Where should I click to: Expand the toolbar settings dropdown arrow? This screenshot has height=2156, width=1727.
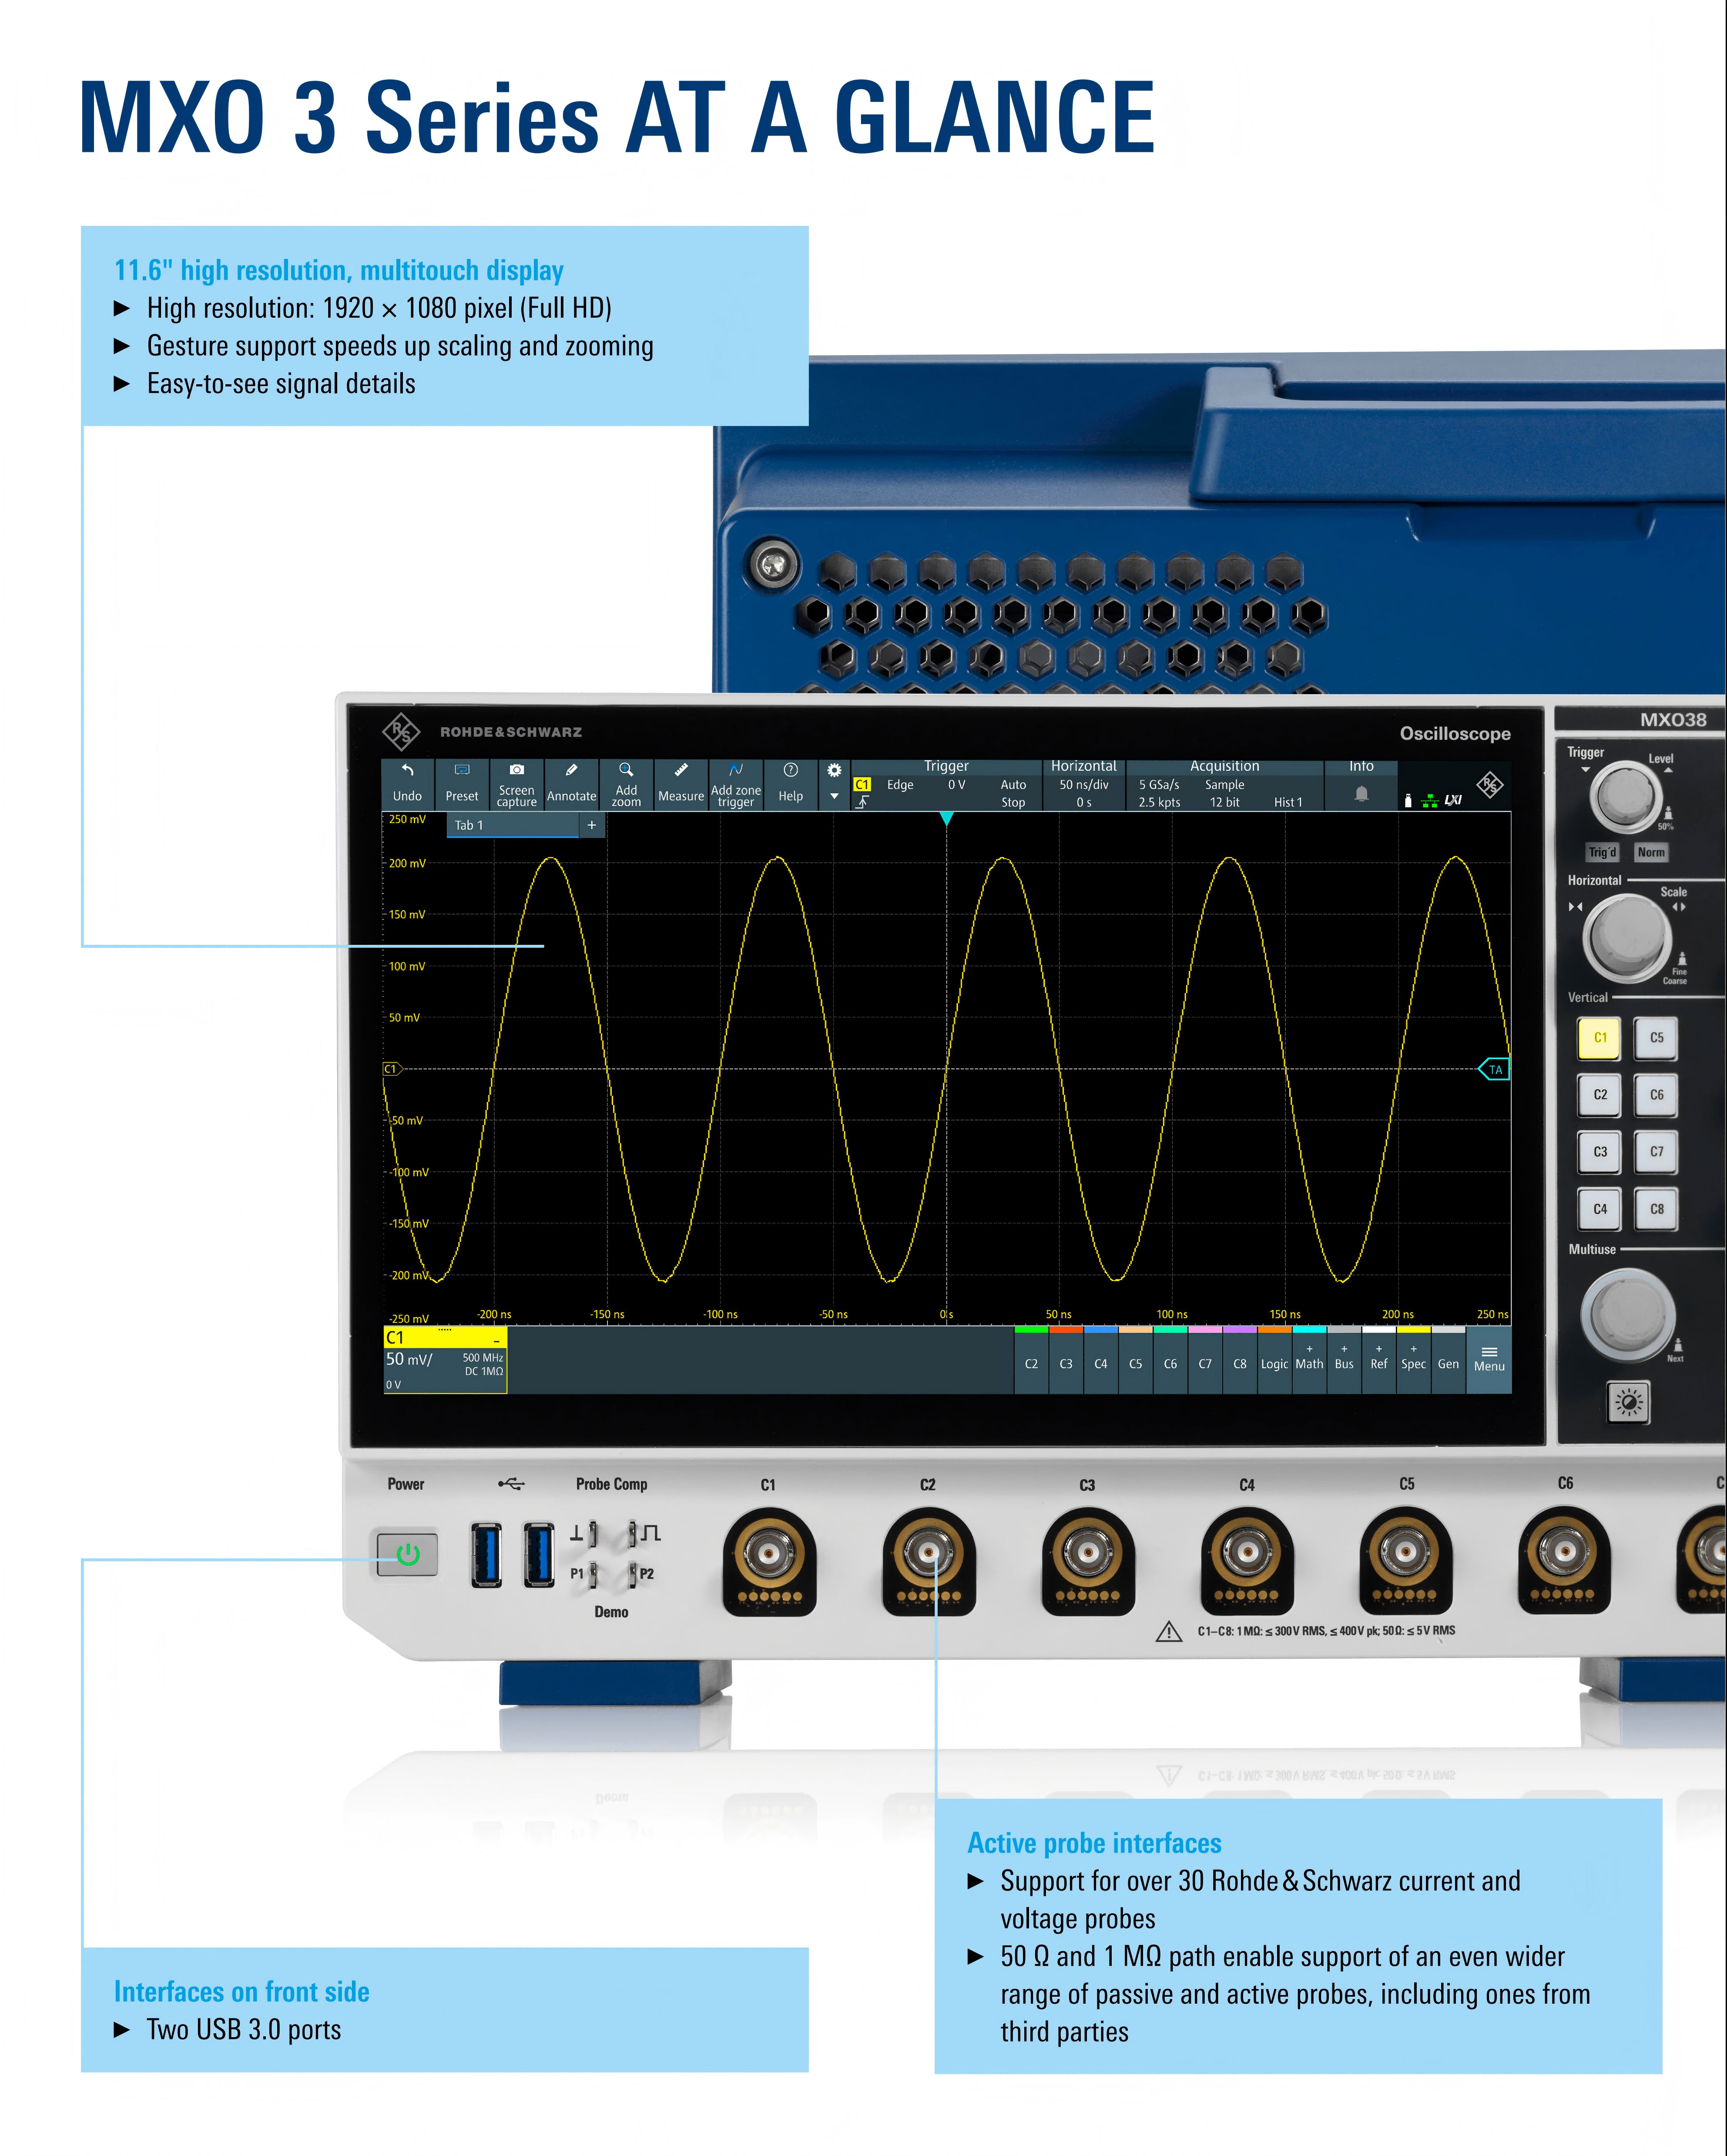tap(834, 797)
